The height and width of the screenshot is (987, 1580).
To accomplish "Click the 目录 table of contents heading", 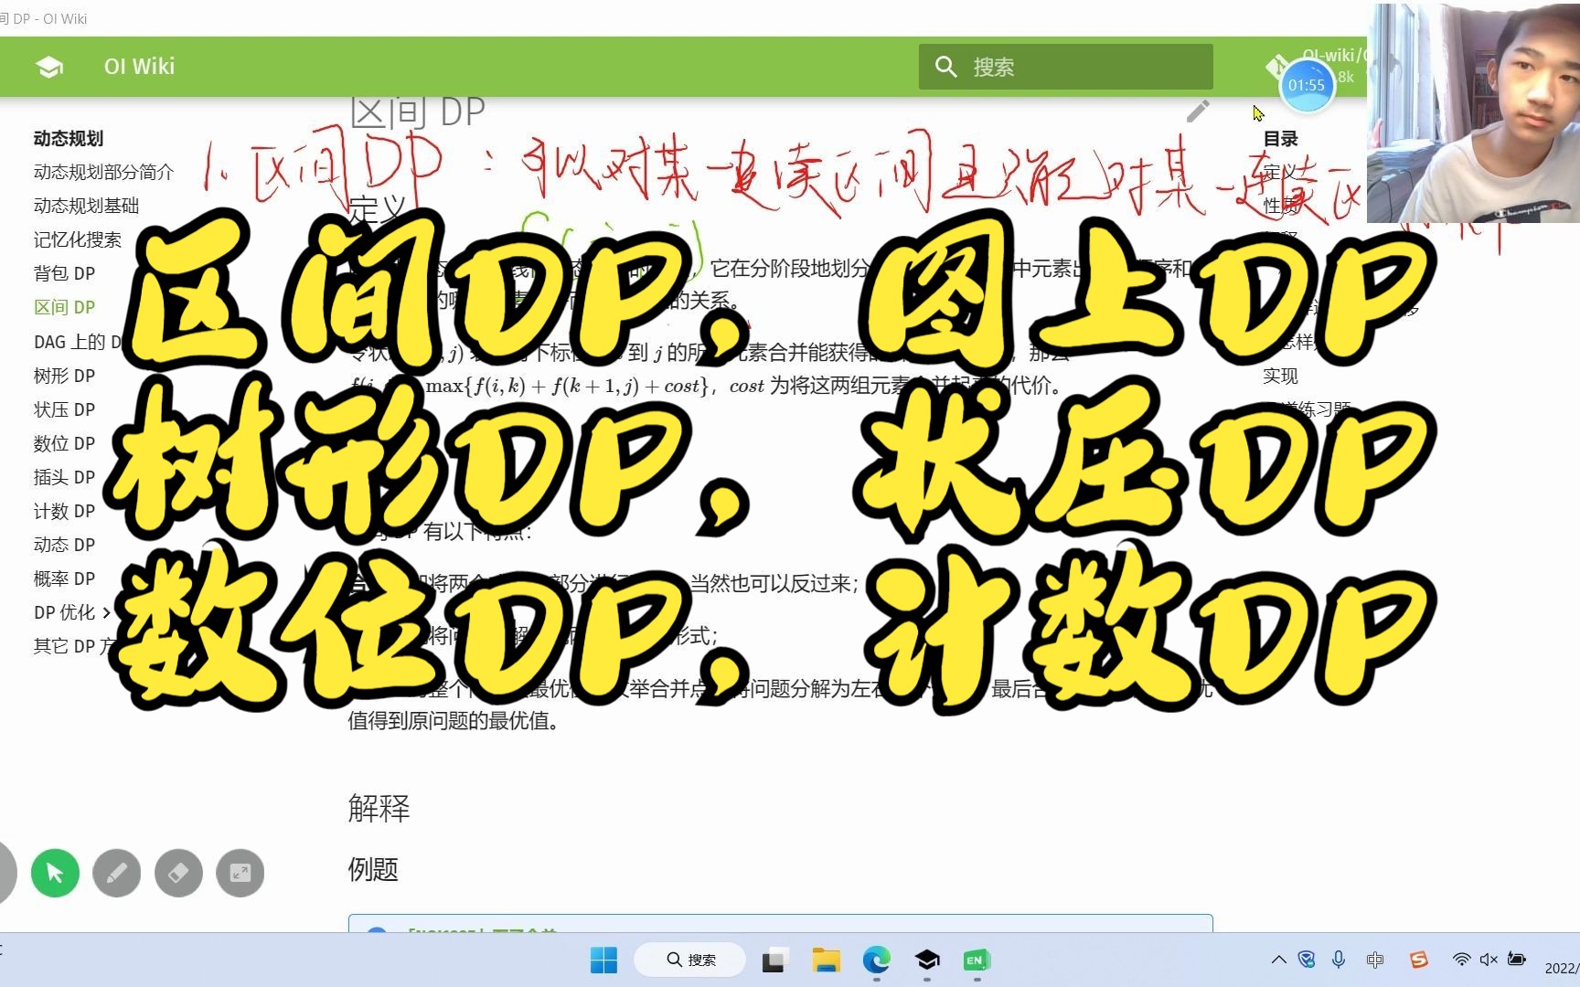I will (1280, 139).
